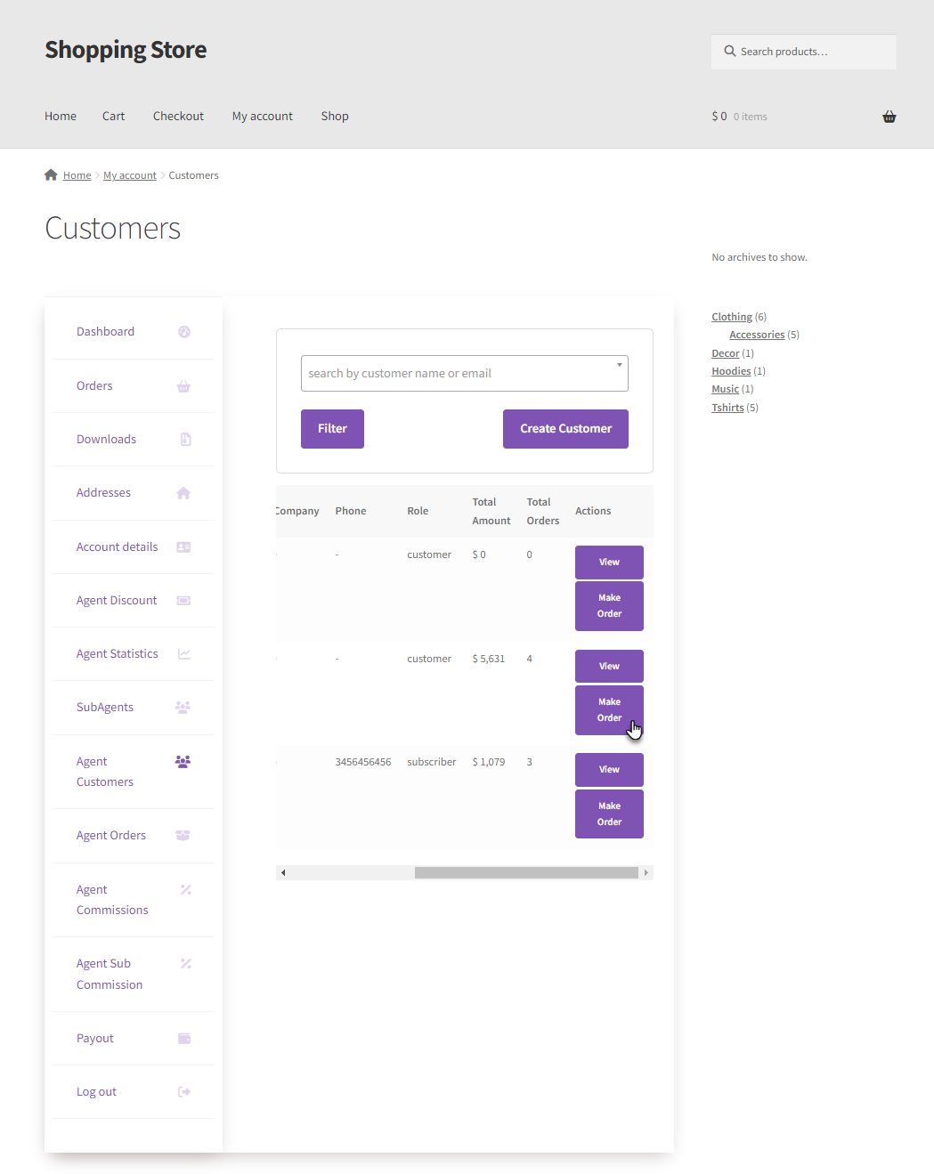The width and height of the screenshot is (934, 1174).
Task: Open the SubAgents sidebar link
Action: pos(105,708)
